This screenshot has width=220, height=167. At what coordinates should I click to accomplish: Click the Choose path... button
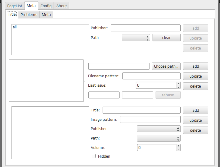click(166, 66)
